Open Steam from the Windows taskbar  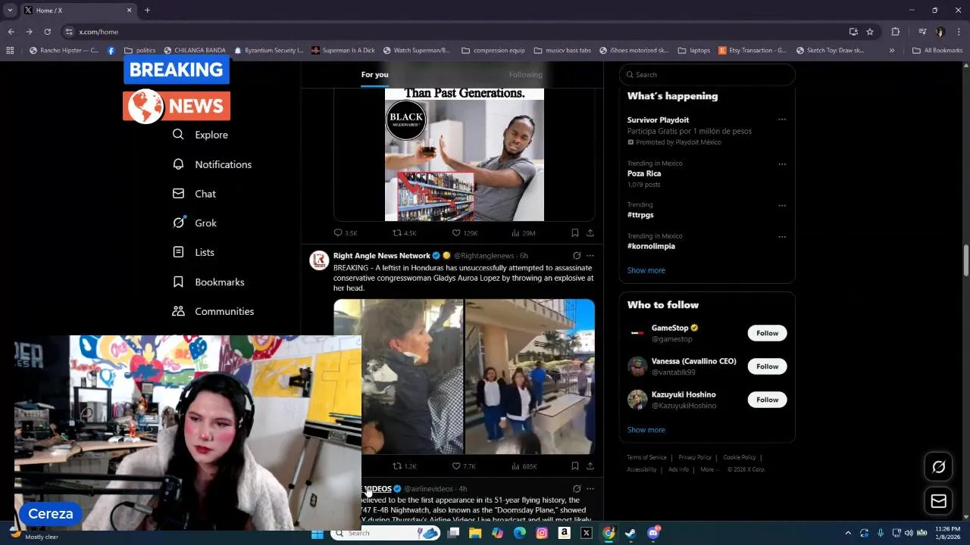(x=630, y=533)
